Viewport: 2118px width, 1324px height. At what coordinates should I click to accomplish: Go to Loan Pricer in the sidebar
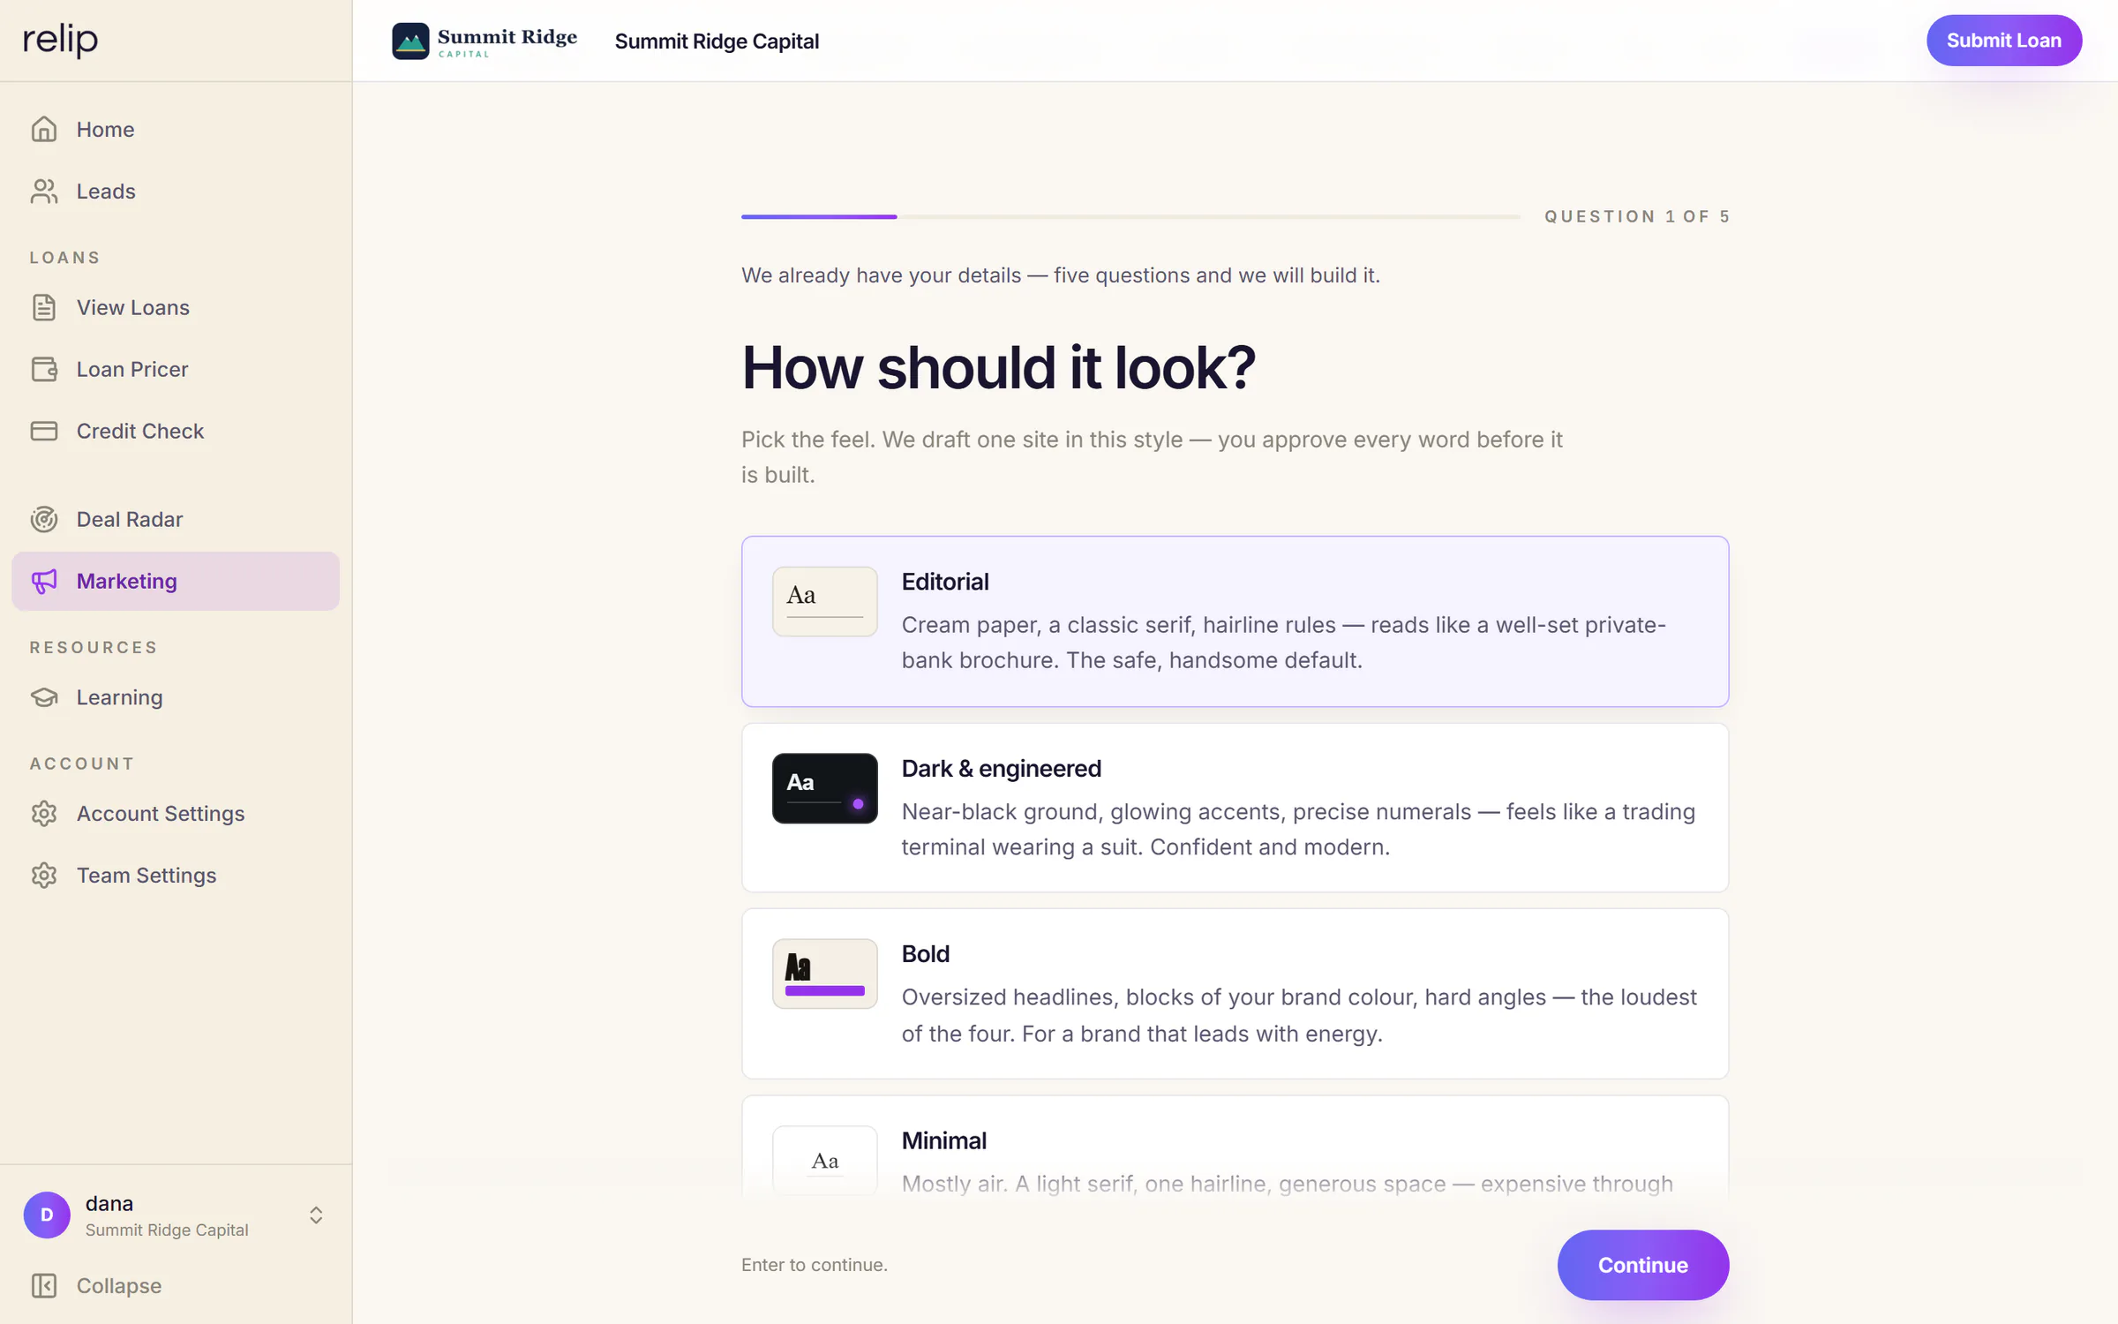pos(176,369)
